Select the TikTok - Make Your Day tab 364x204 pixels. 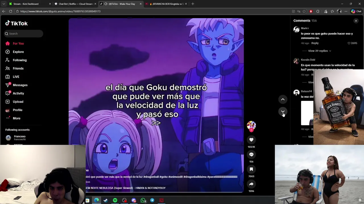click(122, 4)
